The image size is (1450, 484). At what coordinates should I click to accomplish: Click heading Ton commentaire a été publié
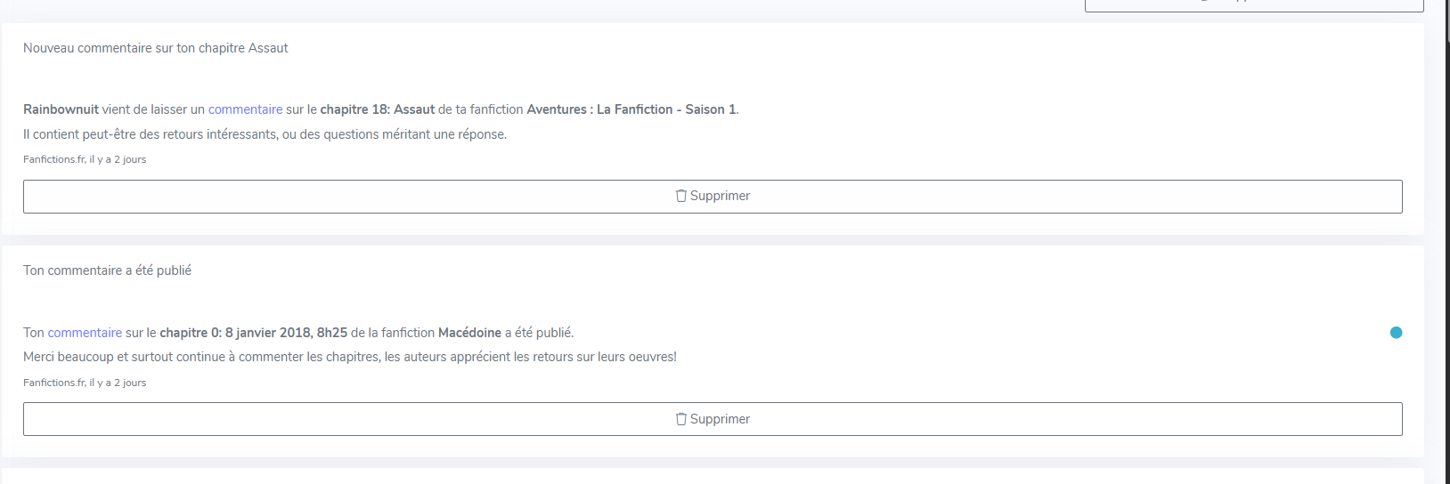point(107,270)
